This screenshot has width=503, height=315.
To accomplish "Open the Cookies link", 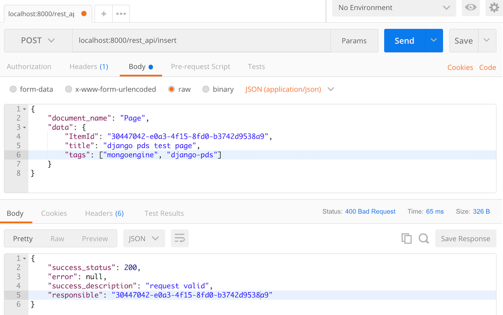I will 460,67.
